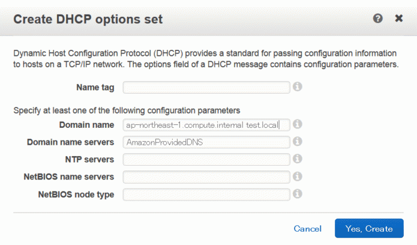This screenshot has width=417, height=245.
Task: Focus the Name tag text box
Action: pos(206,87)
